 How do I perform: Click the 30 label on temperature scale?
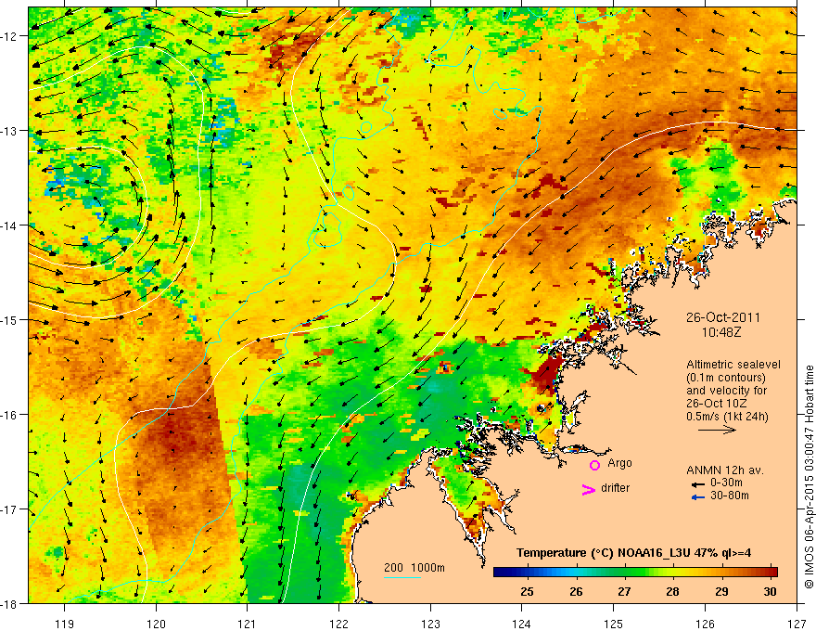tap(770, 591)
